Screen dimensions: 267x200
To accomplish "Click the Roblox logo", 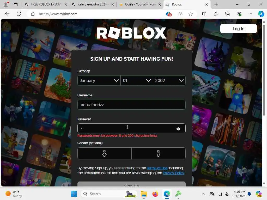I will [131, 33].
